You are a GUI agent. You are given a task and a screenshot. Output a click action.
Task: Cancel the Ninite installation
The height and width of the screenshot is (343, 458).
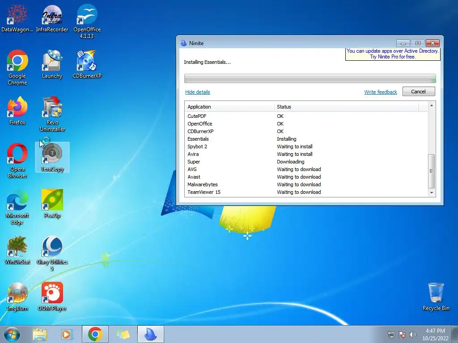[x=419, y=91]
